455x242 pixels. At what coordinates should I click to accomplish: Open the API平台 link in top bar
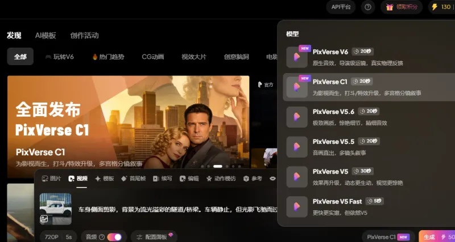click(x=341, y=7)
